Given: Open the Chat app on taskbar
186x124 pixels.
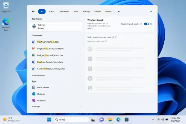Looking at the screenshot, I should [101, 119].
